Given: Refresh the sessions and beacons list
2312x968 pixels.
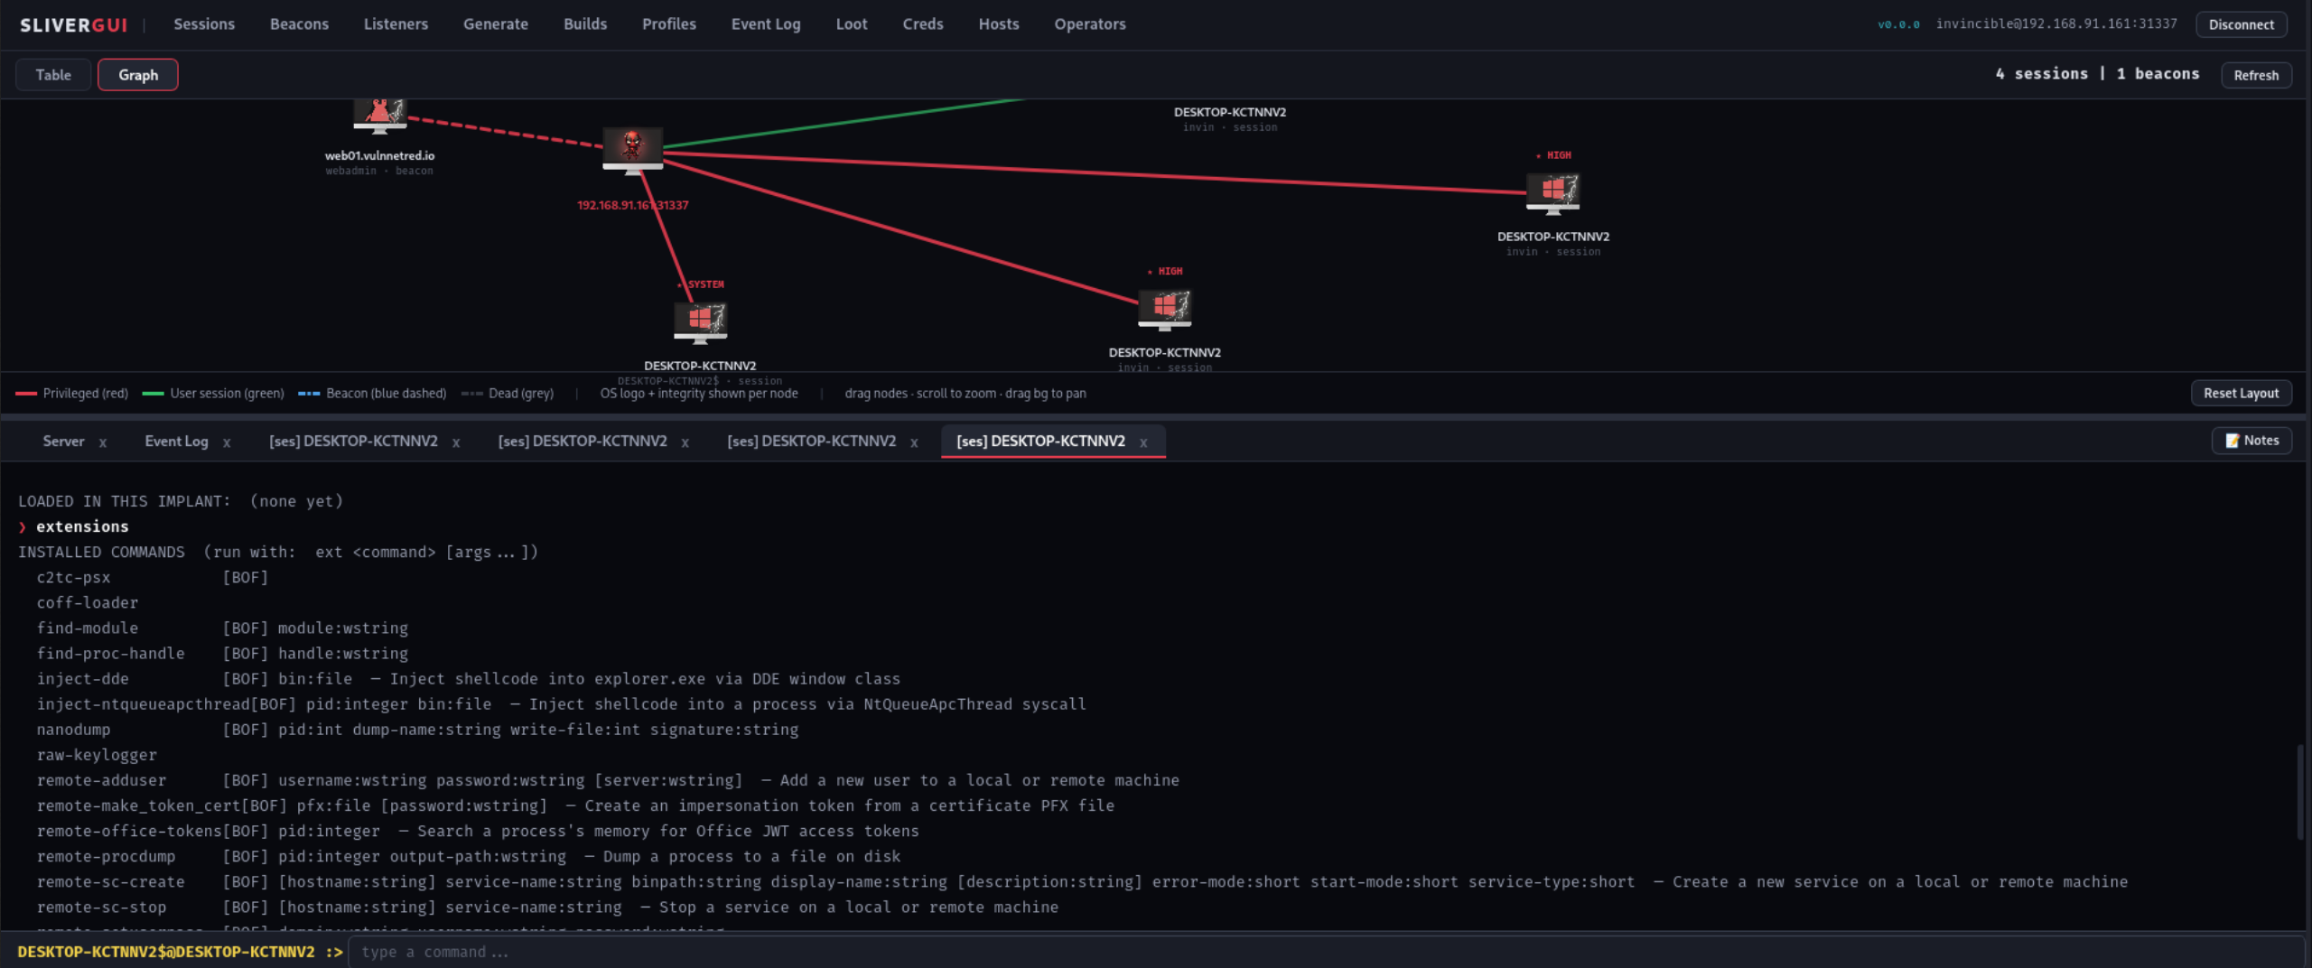Looking at the screenshot, I should tap(2255, 75).
